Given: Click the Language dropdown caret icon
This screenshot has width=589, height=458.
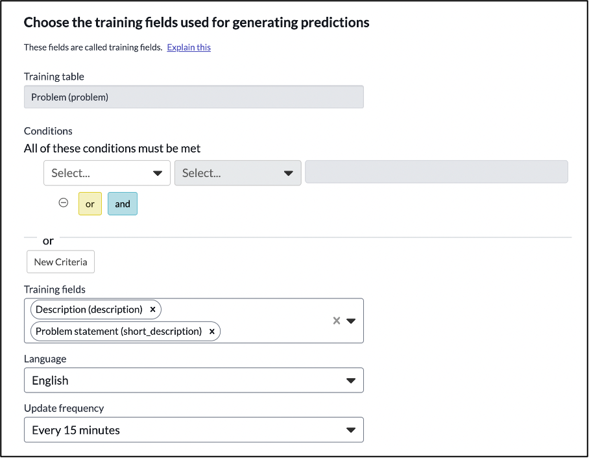Looking at the screenshot, I should click(x=351, y=381).
